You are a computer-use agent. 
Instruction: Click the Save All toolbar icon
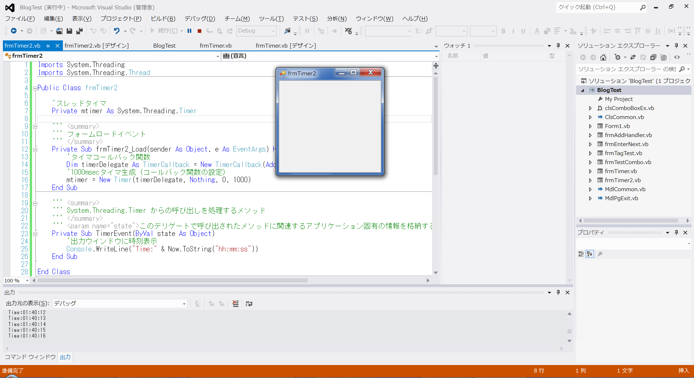pos(79,31)
